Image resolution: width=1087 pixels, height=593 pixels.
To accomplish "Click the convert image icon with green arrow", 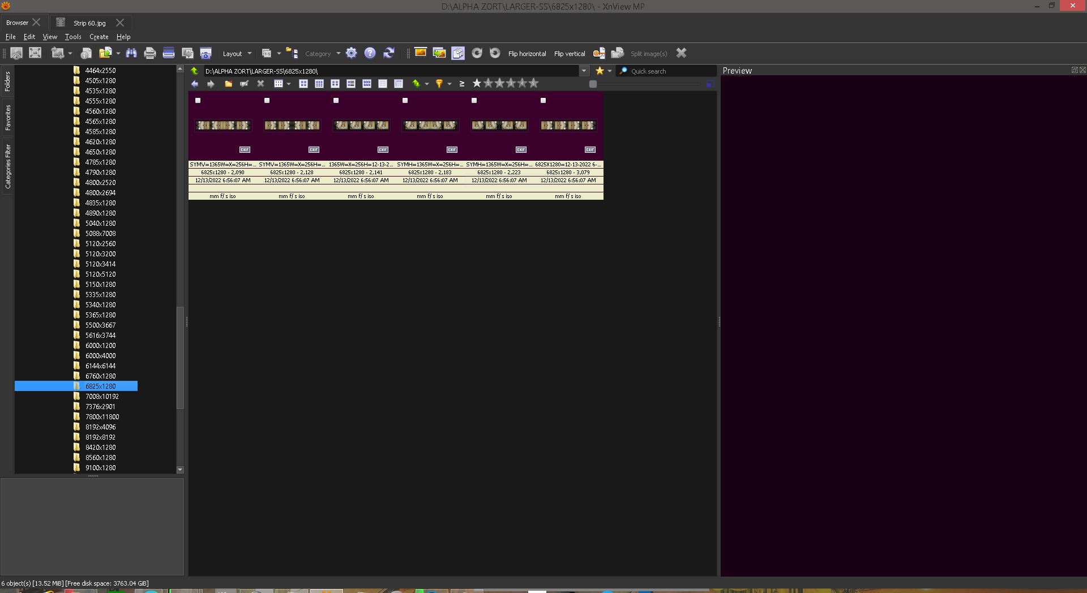I will coord(439,53).
